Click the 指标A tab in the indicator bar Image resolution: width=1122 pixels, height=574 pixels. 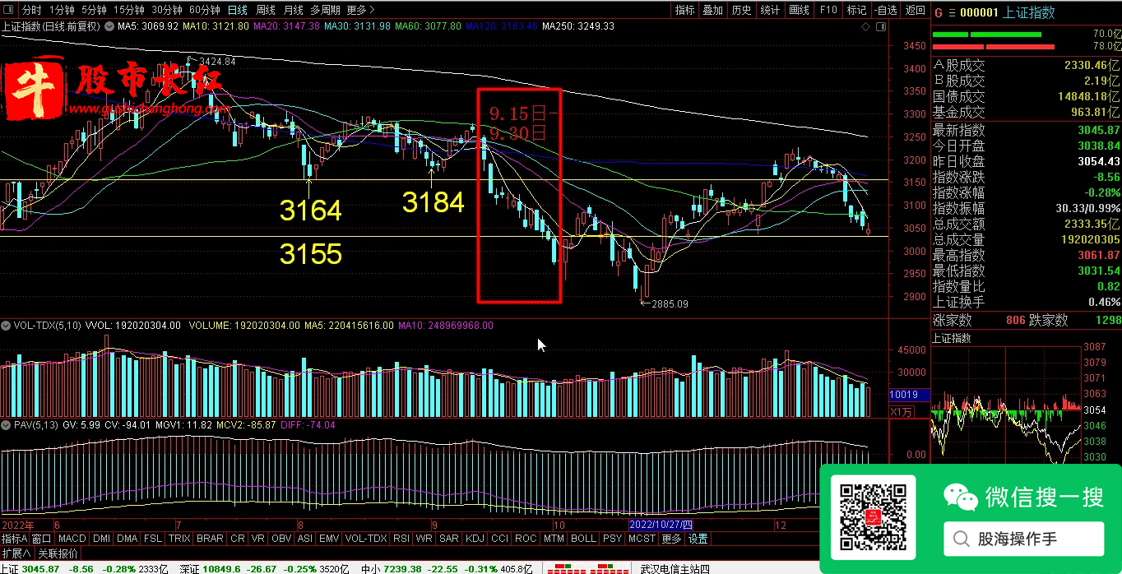pyautogui.click(x=15, y=539)
